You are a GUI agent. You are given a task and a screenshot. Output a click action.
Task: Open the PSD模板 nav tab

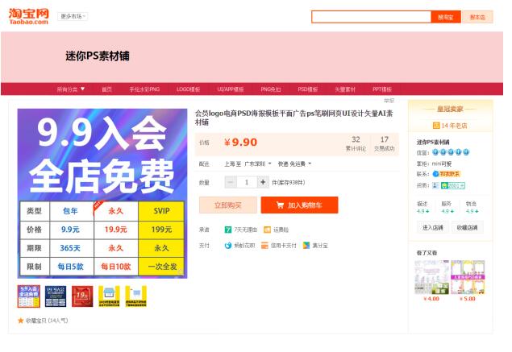(308, 89)
